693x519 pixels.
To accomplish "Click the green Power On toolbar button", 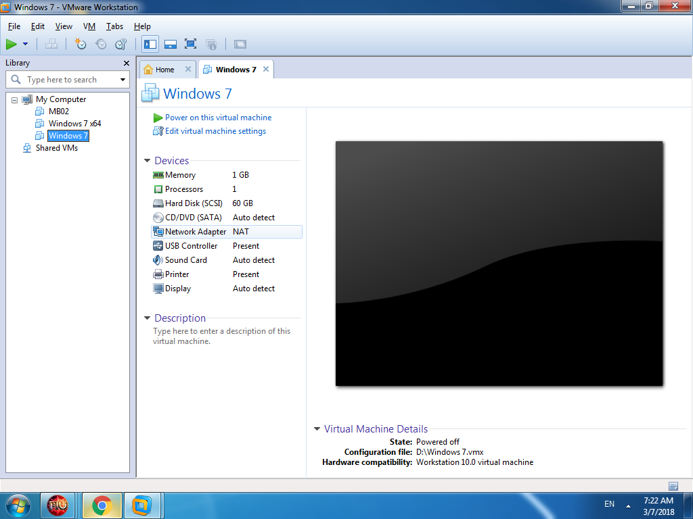I will [11, 44].
